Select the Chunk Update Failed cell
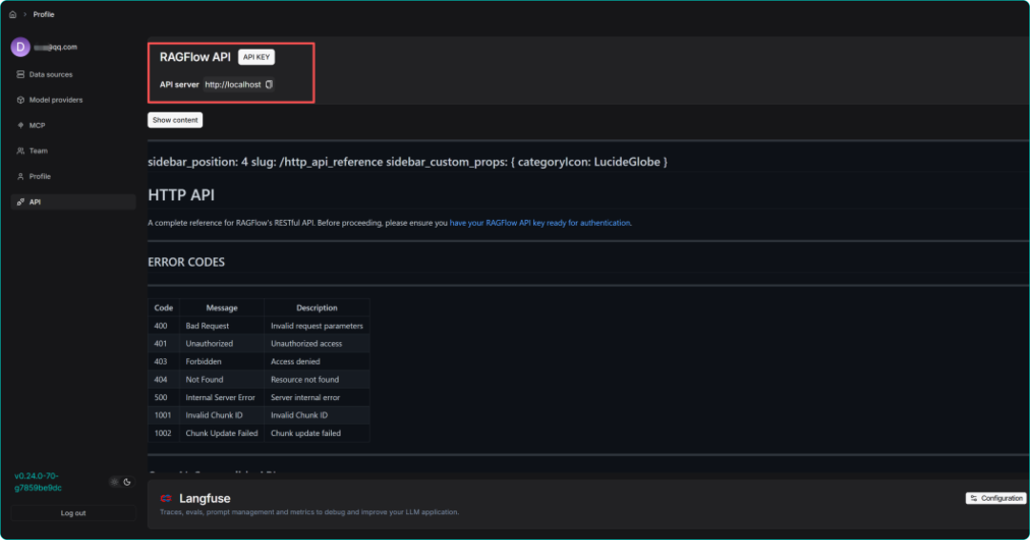The width and height of the screenshot is (1030, 540). pyautogui.click(x=222, y=433)
